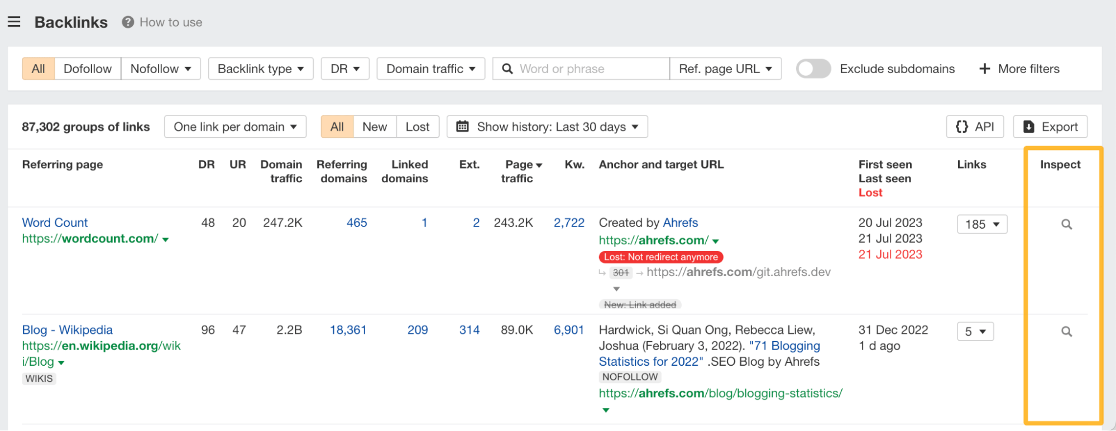This screenshot has height=431, width=1116.
Task: Click linked domains value 209
Action: (x=418, y=330)
